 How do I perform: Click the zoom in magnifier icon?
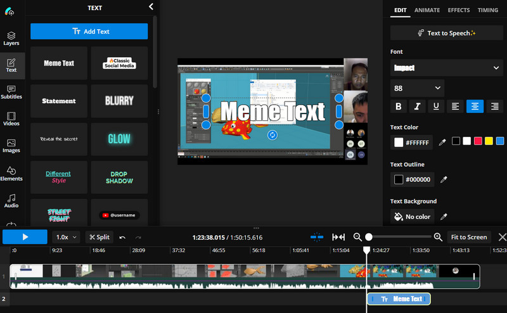click(x=438, y=237)
